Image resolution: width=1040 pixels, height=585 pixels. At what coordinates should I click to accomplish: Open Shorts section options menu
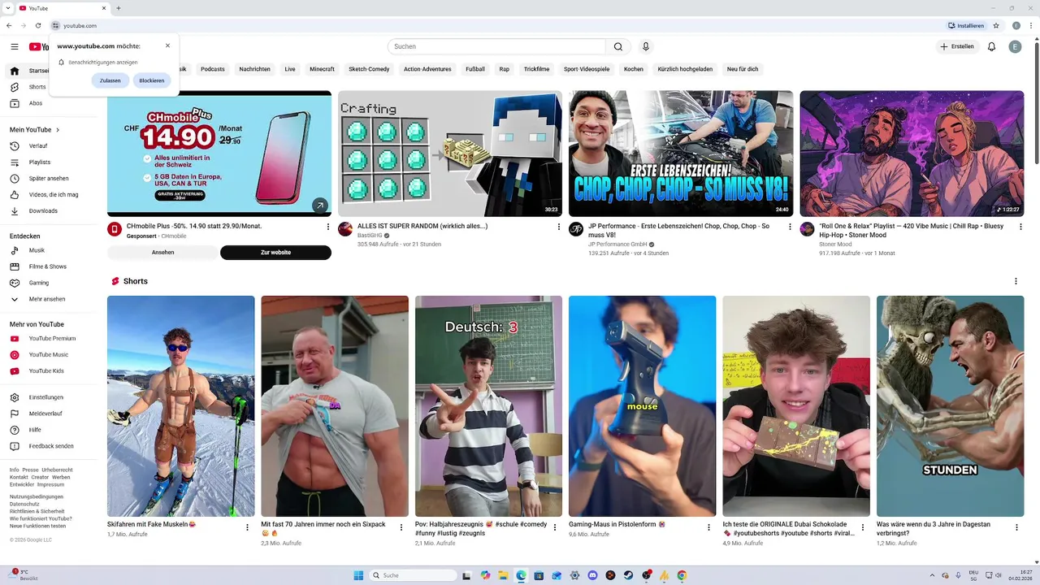click(x=1016, y=281)
